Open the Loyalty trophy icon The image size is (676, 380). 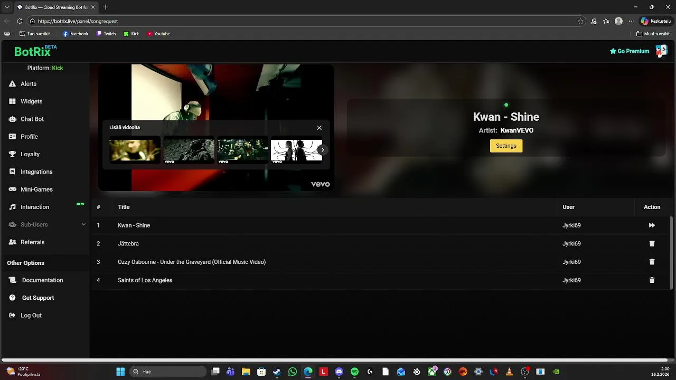tap(12, 154)
